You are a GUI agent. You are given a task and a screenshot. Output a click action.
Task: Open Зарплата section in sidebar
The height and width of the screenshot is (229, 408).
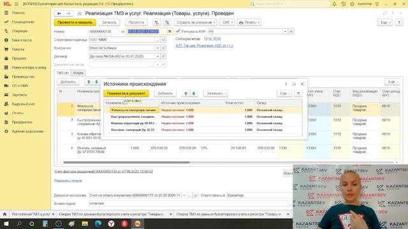click(x=19, y=95)
